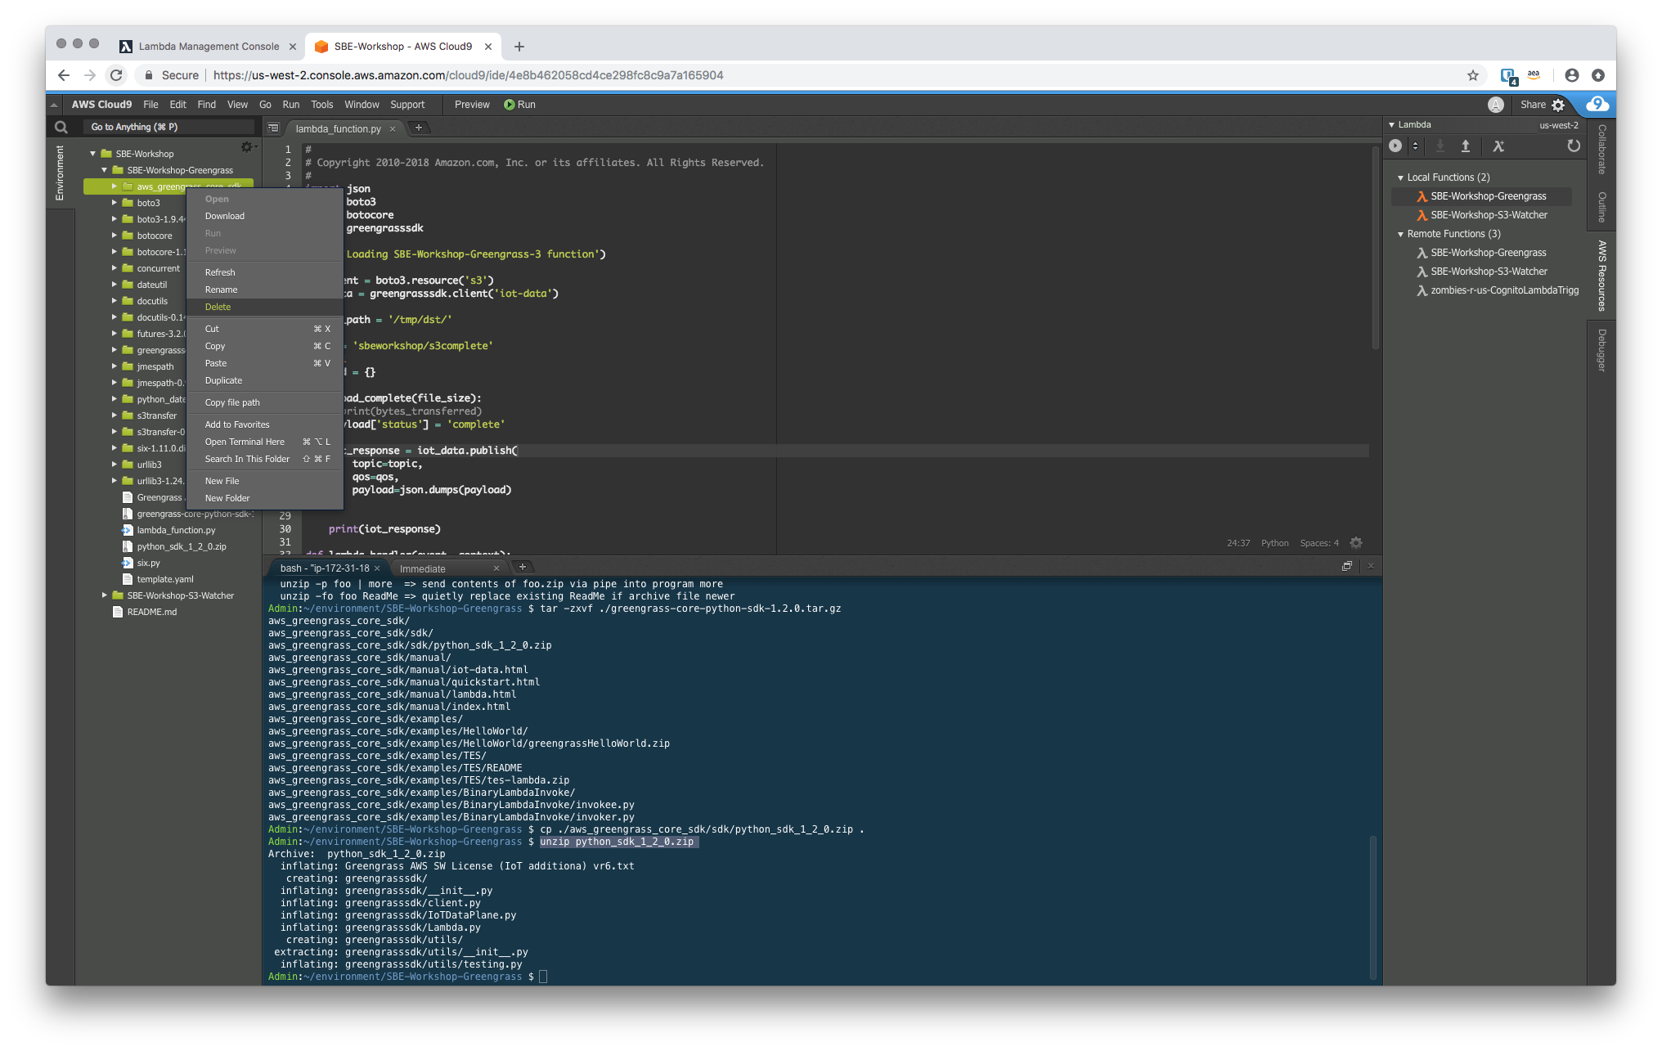The height and width of the screenshot is (1051, 1662).
Task: Open the Outline side panel
Action: [1601, 207]
